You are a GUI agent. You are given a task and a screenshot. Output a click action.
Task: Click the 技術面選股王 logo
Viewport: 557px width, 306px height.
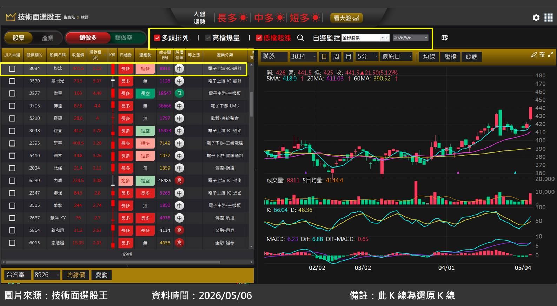33,17
